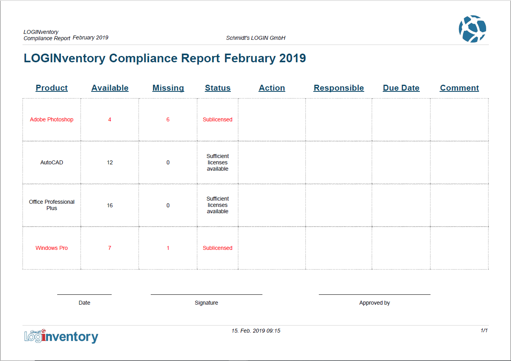Screen dimensions: 511x361
Task: Click the Available column header
Action: point(110,88)
